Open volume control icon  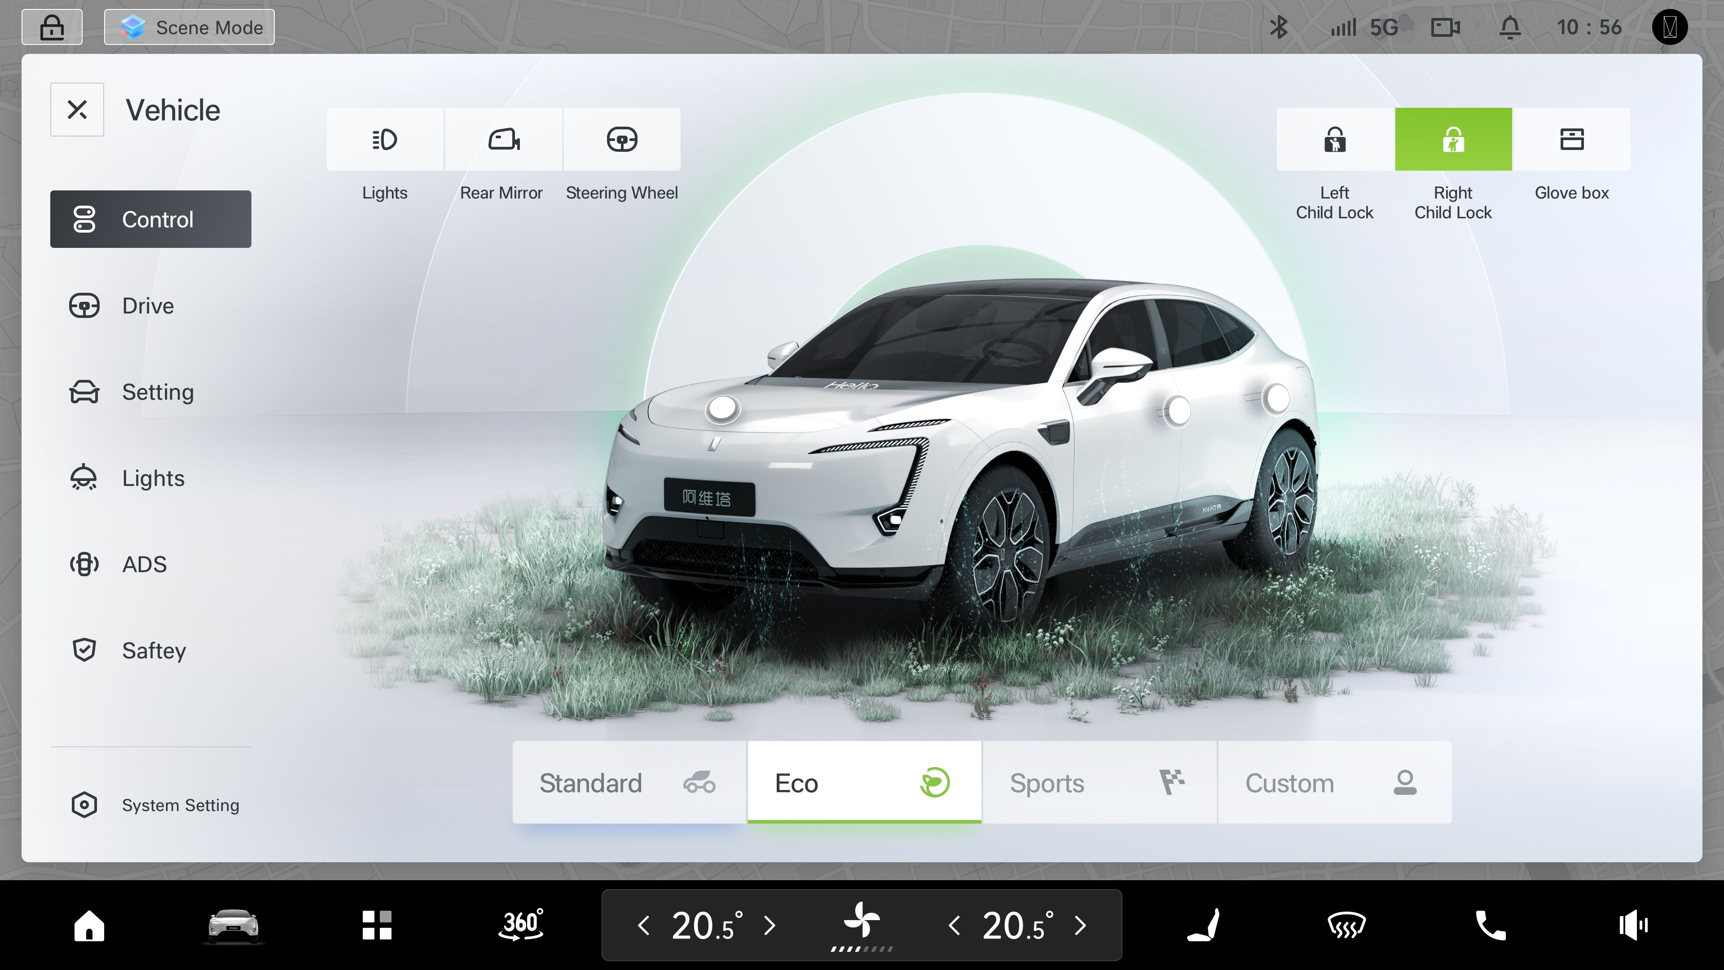pos(1633,925)
